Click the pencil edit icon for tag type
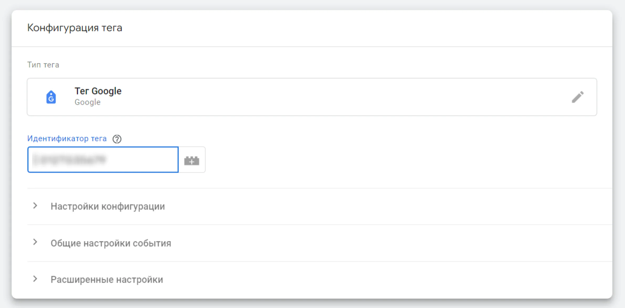 578,97
